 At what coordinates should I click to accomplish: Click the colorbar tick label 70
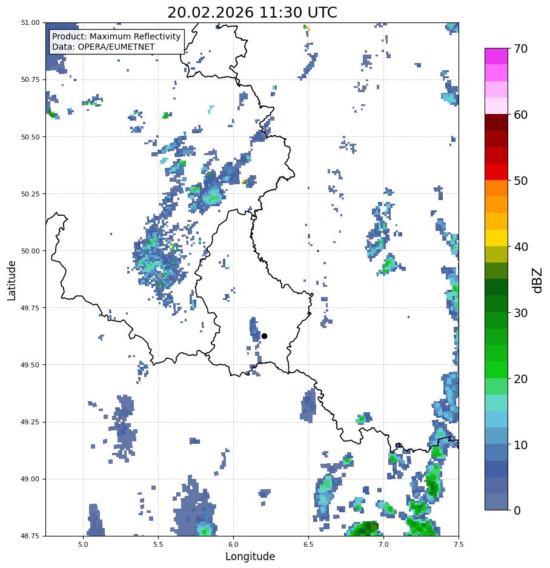point(521,48)
